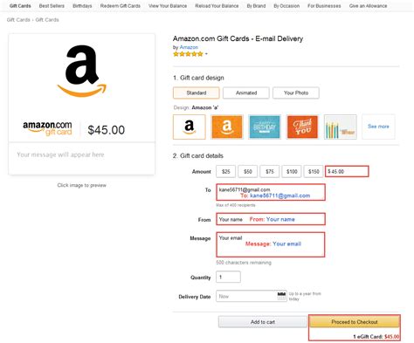414x343 pixels.
Task: Choose Your Photo design type
Action: (x=296, y=93)
